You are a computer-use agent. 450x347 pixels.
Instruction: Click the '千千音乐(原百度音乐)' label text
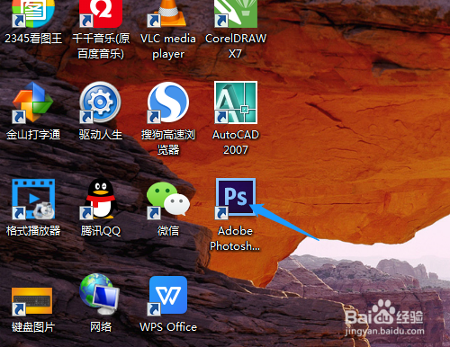pos(101,46)
